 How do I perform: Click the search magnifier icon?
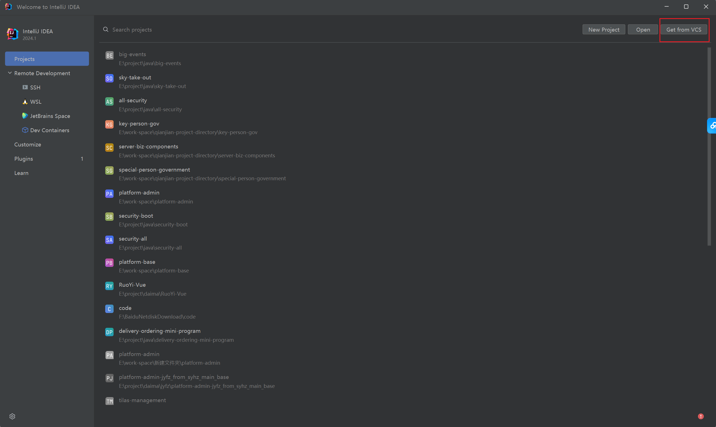[x=106, y=29]
